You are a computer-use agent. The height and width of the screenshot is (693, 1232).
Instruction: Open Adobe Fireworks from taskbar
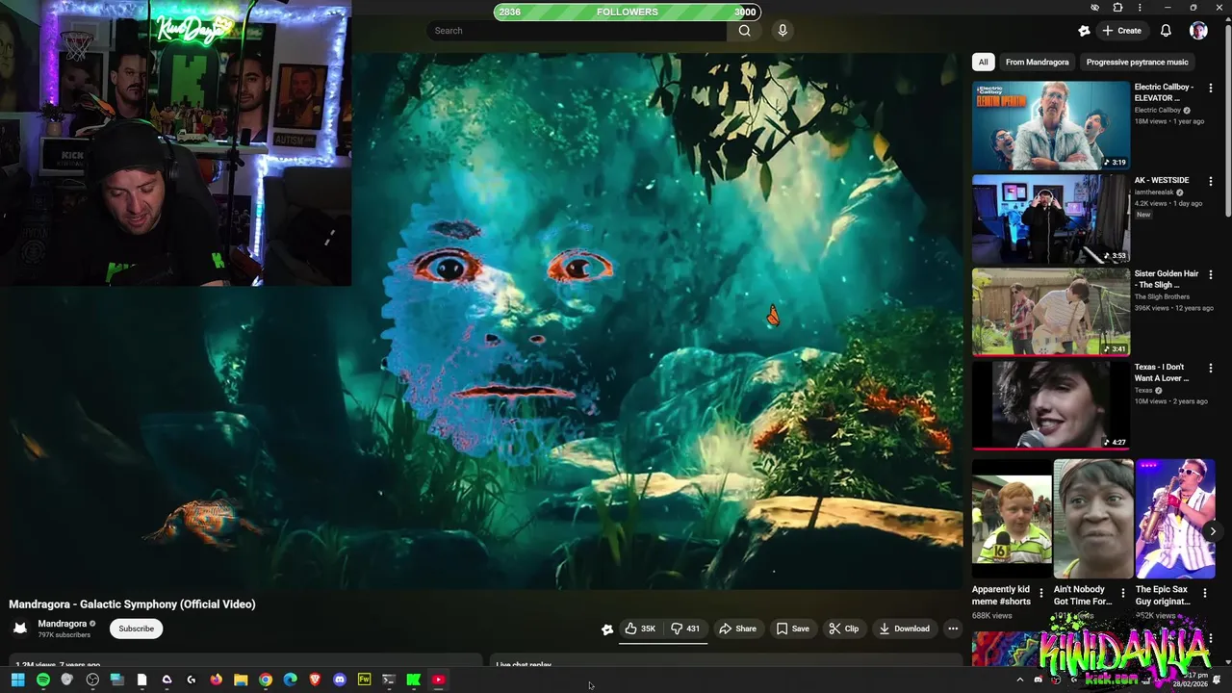[364, 680]
